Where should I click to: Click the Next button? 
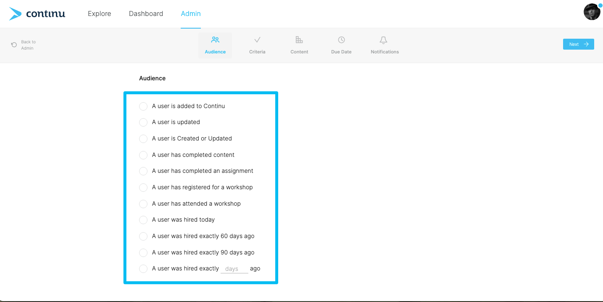[x=578, y=44]
